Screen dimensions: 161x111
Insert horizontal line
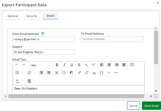pyautogui.click(x=116, y=73)
